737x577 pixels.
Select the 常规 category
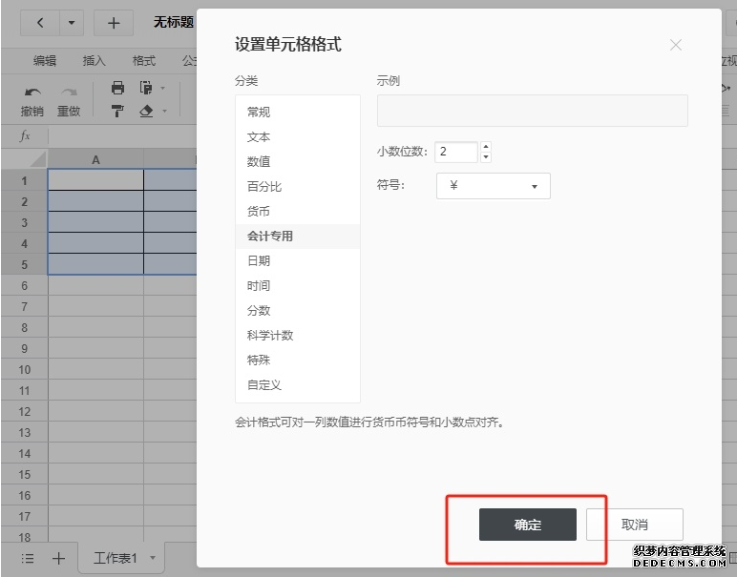click(x=298, y=113)
